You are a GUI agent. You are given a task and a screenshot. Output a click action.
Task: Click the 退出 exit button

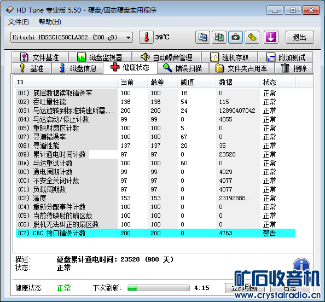[300, 37]
